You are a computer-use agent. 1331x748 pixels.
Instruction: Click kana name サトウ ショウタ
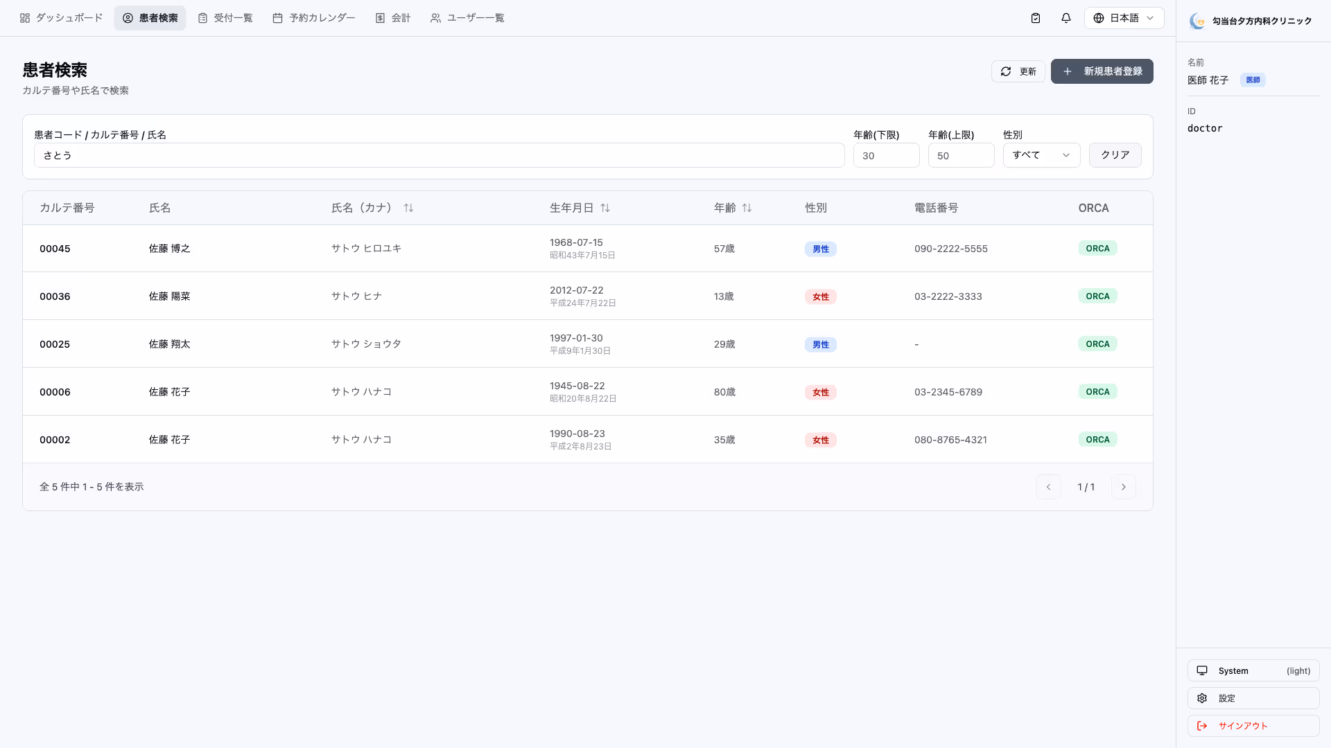pos(366,344)
